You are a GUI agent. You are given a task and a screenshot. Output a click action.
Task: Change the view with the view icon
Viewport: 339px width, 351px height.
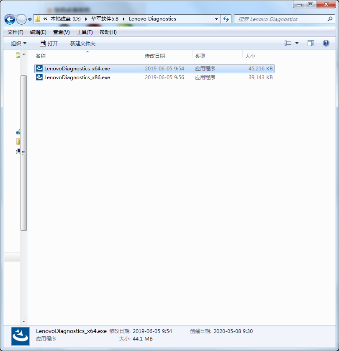click(x=288, y=43)
